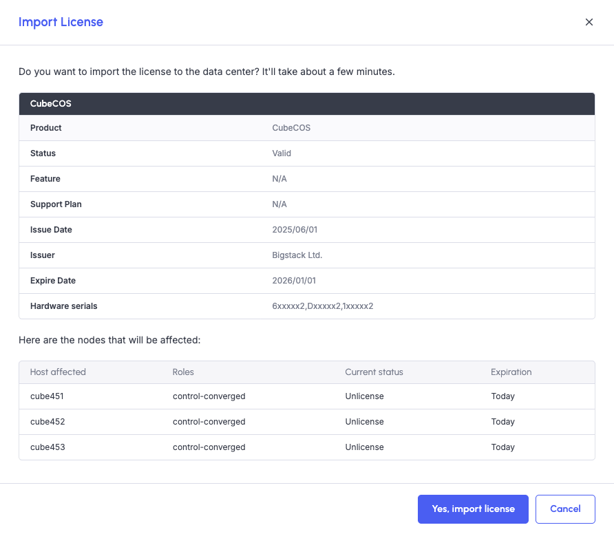This screenshot has height=534, width=614.
Task: Click control-converged role for cube452
Action: [x=209, y=422]
